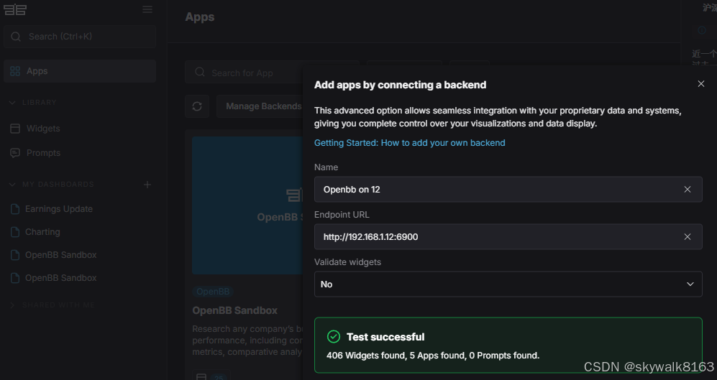Close the Add apps dialog
The width and height of the screenshot is (717, 380).
(701, 84)
